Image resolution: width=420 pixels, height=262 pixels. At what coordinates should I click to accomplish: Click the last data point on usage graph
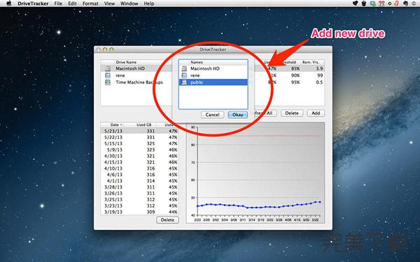(320, 202)
